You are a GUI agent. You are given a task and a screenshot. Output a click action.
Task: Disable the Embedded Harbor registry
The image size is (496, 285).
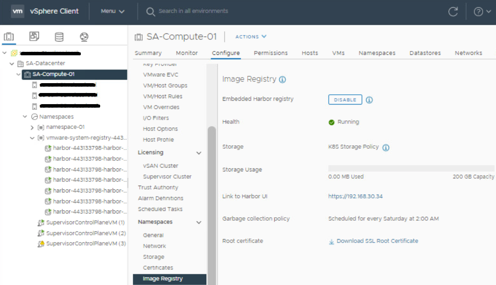(x=345, y=99)
